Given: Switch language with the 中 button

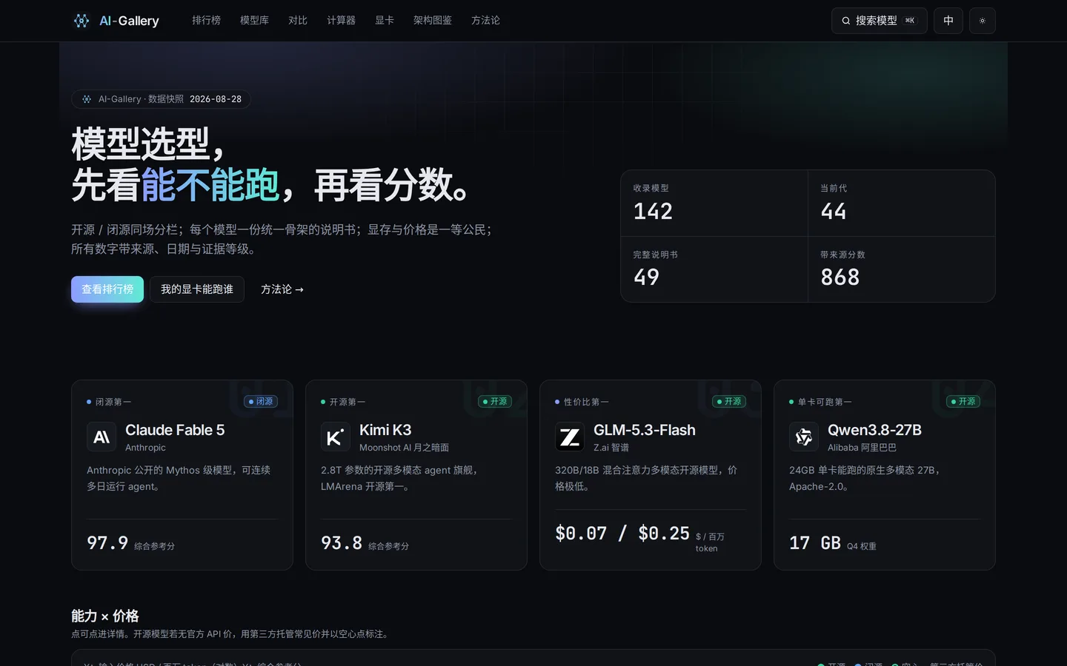Looking at the screenshot, I should pos(948,21).
